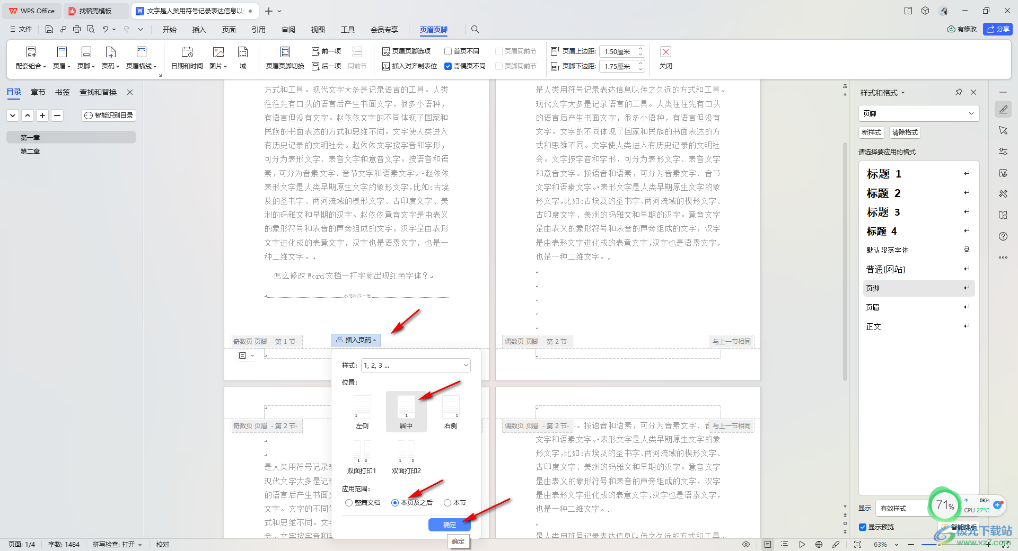Click the 确定 button in dialog
The width and height of the screenshot is (1018, 551).
pyautogui.click(x=450, y=525)
